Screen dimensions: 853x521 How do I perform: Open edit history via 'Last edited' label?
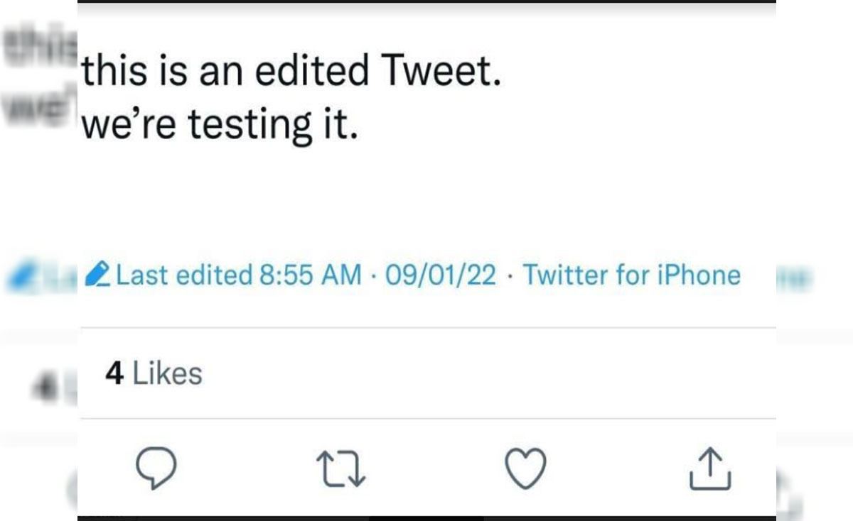point(183,275)
